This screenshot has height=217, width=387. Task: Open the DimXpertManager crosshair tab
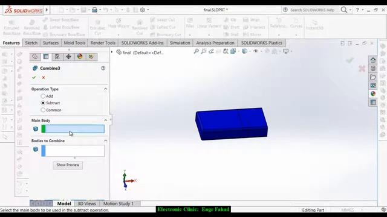click(68, 57)
